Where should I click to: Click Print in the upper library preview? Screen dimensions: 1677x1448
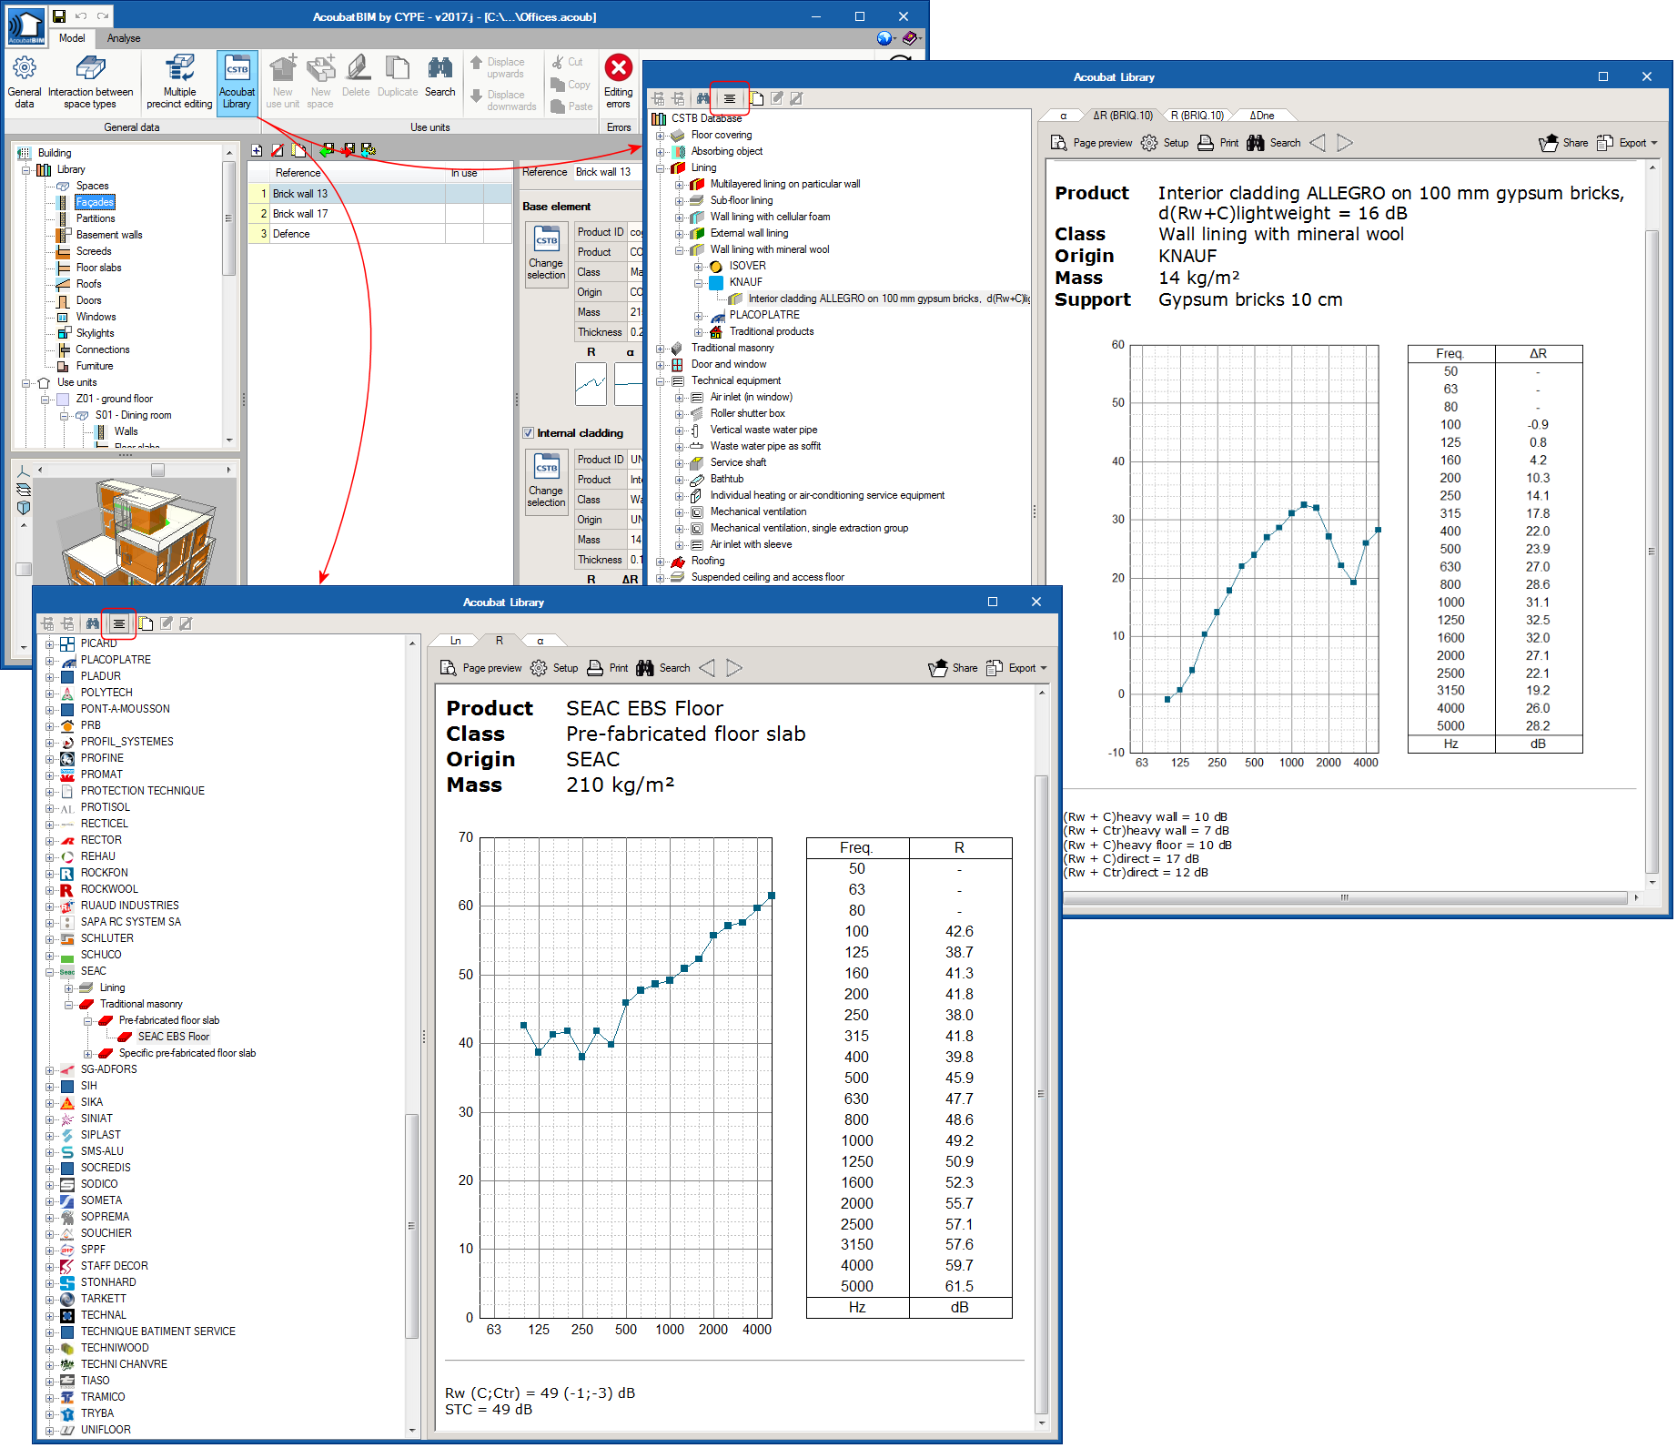point(1217,143)
